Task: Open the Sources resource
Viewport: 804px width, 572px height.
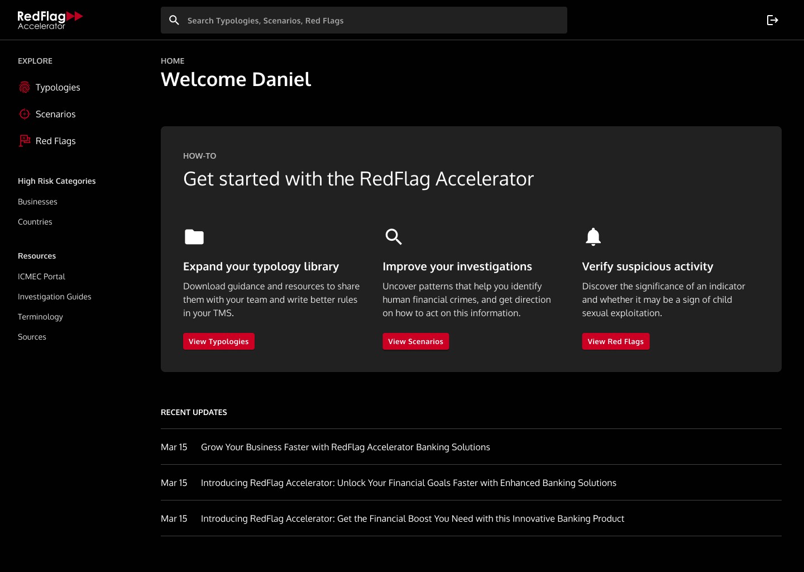Action: [32, 337]
